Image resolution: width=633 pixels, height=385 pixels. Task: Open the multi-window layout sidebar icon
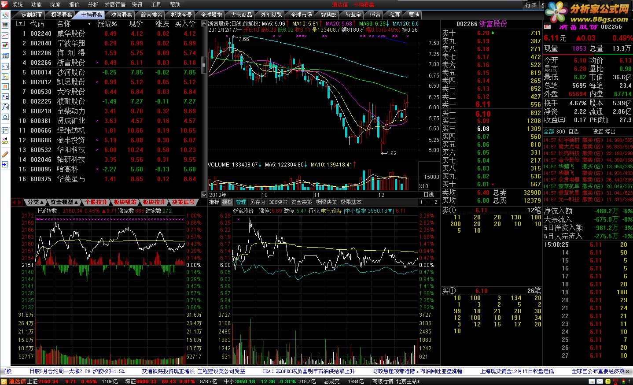5,56
